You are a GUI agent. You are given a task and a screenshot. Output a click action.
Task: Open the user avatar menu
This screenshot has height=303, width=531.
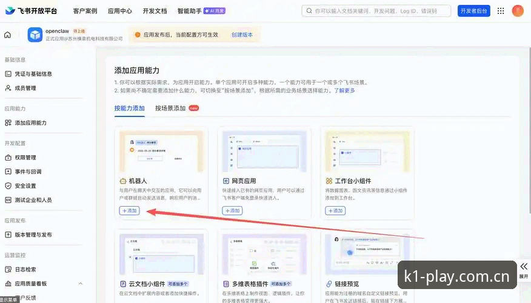pyautogui.click(x=518, y=11)
